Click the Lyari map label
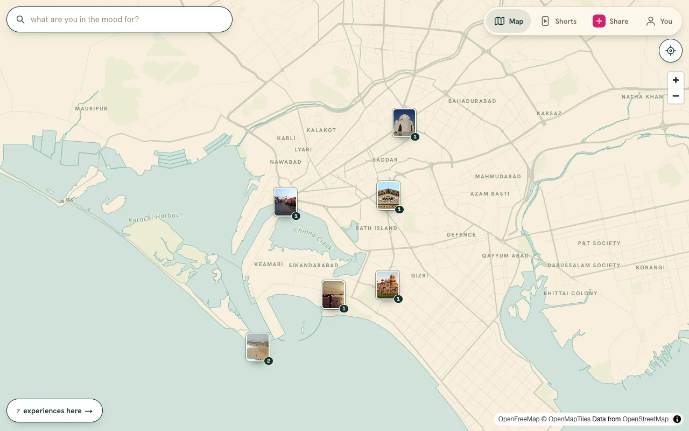Image resolution: width=689 pixels, height=431 pixels. (x=303, y=150)
